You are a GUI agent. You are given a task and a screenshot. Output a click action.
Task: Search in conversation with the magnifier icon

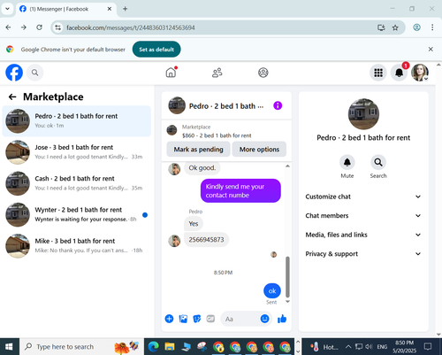(378, 162)
